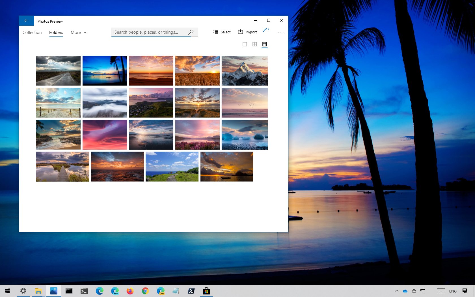The height and width of the screenshot is (297, 475).
Task: Go back using the back arrow in Photos
Action: click(26, 21)
